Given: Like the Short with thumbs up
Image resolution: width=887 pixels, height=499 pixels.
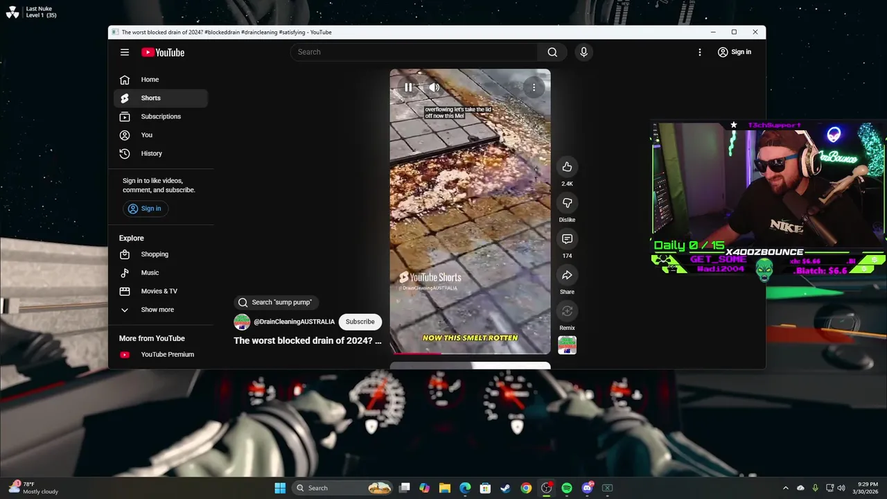Looking at the screenshot, I should coord(567,166).
